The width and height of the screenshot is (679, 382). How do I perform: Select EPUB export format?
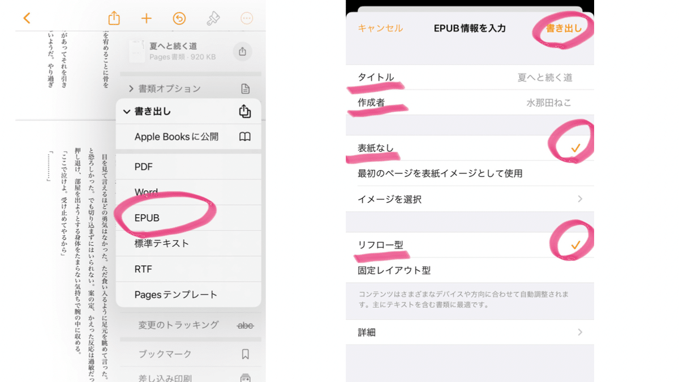pos(188,218)
